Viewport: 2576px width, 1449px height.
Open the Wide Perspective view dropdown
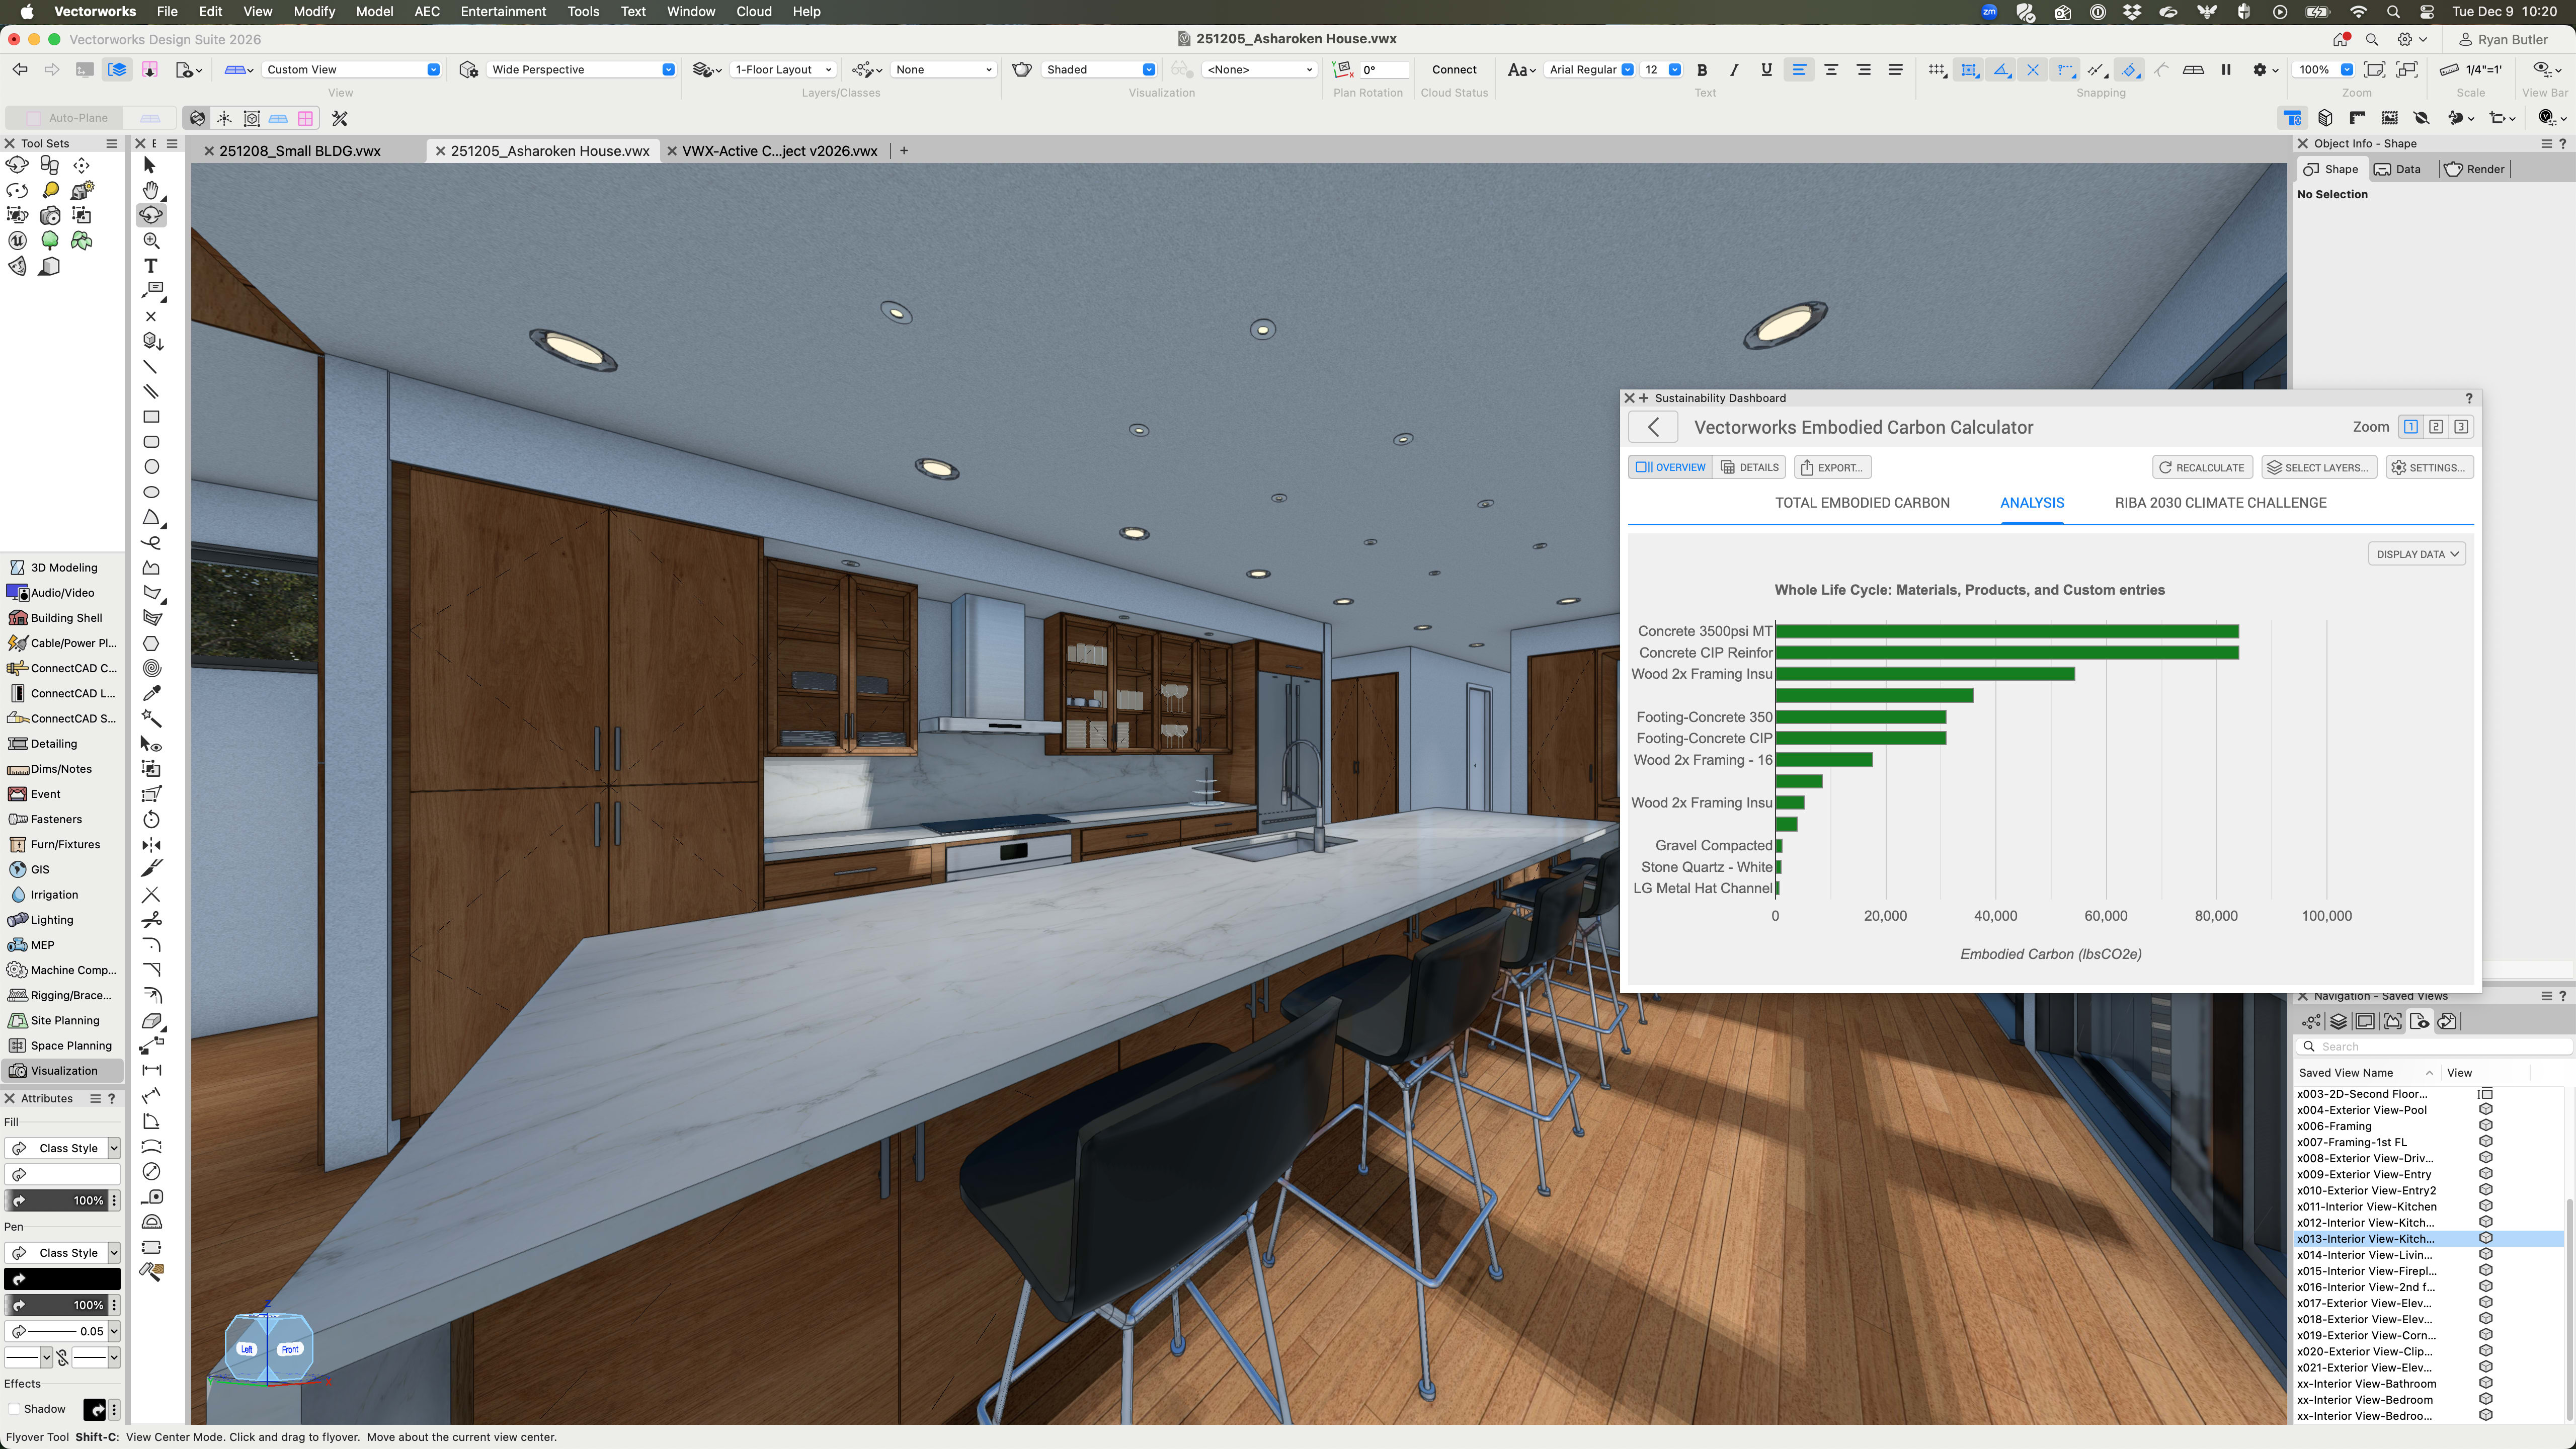click(x=667, y=69)
